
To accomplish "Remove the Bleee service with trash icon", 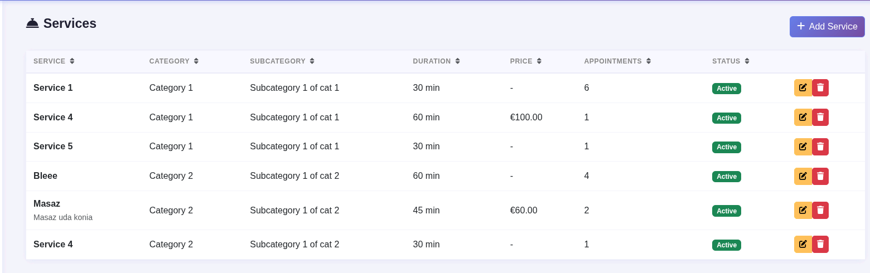I will pos(820,176).
